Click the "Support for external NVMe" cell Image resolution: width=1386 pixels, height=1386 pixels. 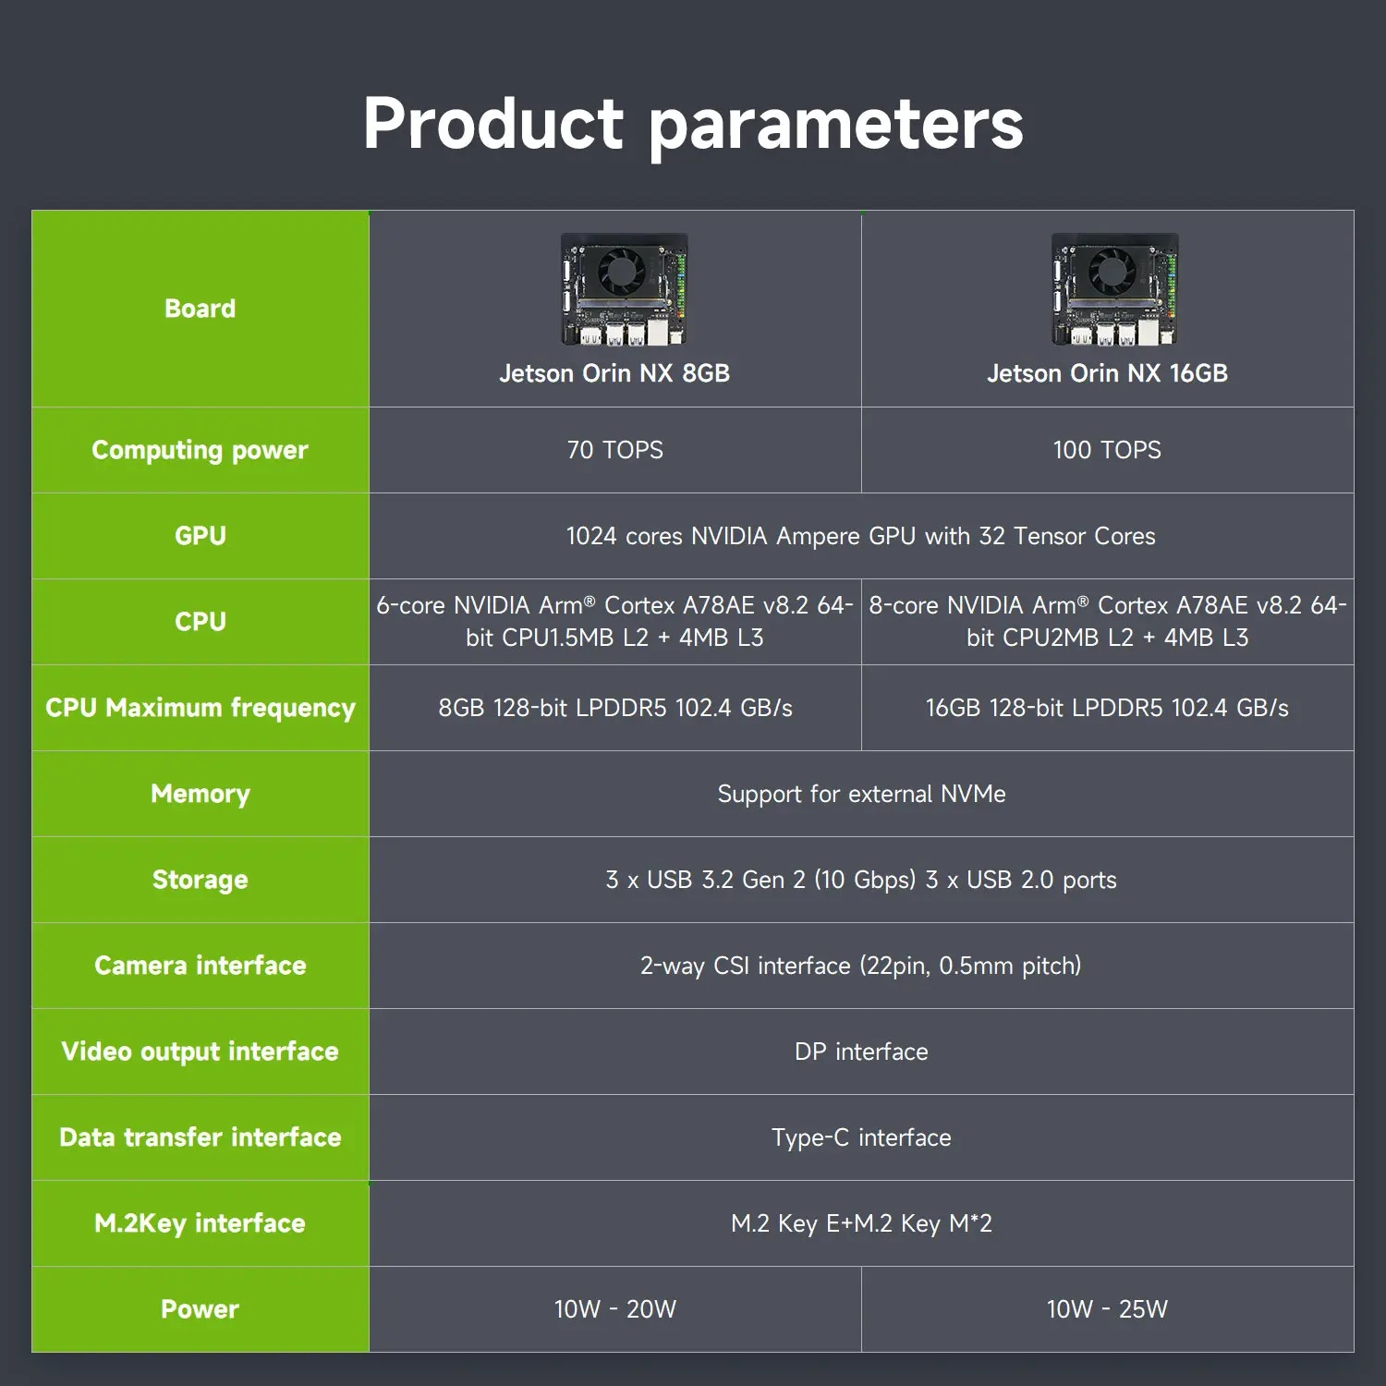pos(860,794)
